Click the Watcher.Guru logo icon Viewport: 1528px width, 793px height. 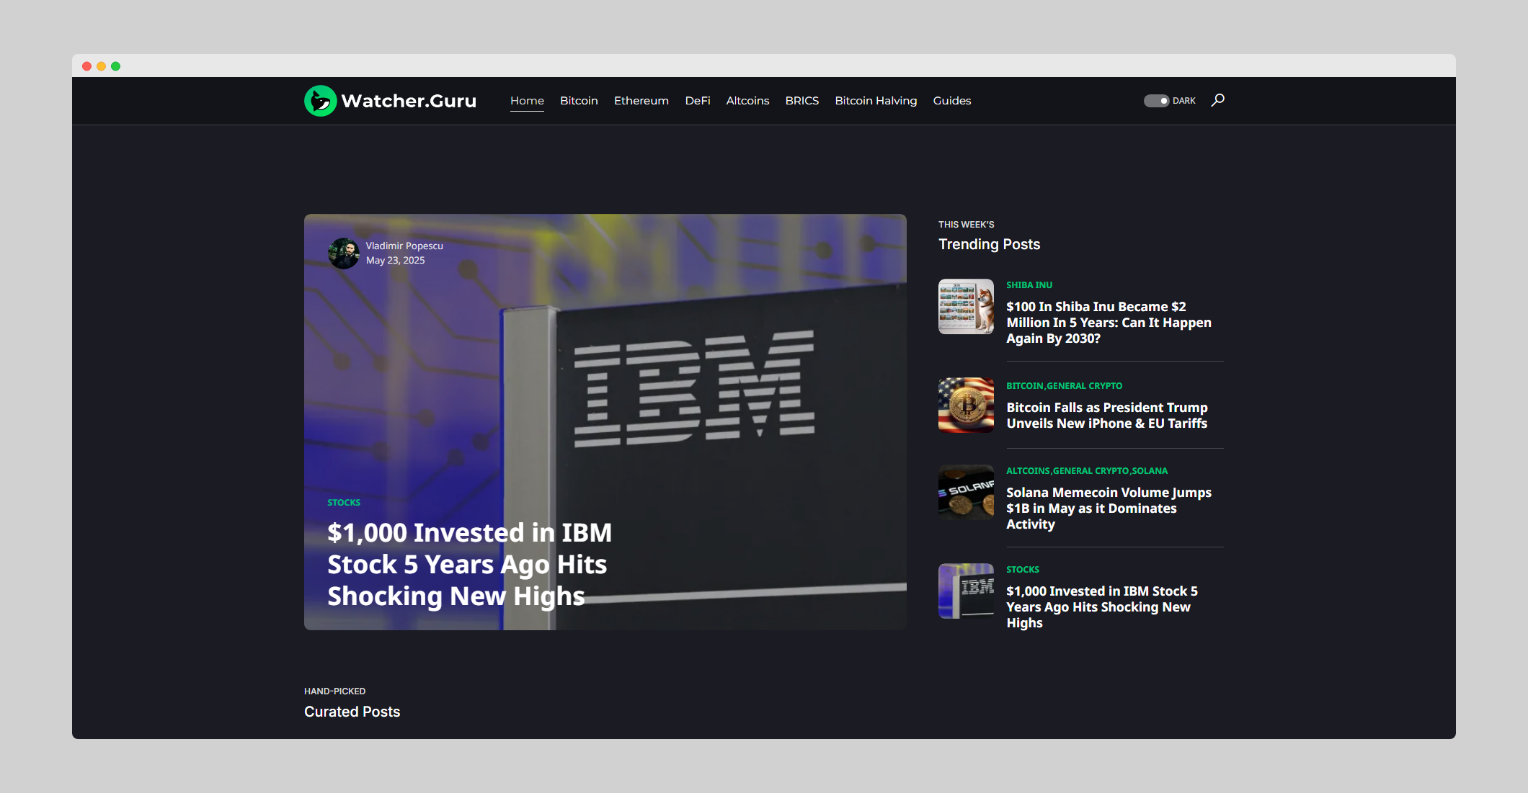pyautogui.click(x=321, y=101)
